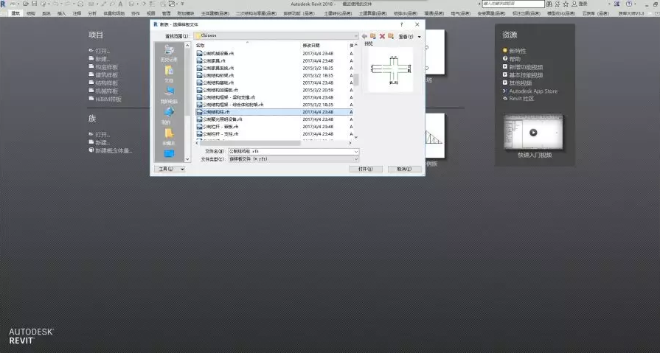Expand the quick access toolbar customize arrow
The image size is (660, 353).
pyautogui.click(x=183, y=4)
